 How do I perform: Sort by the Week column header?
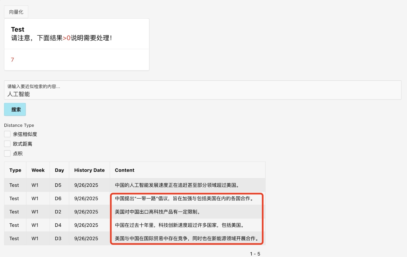pos(38,170)
